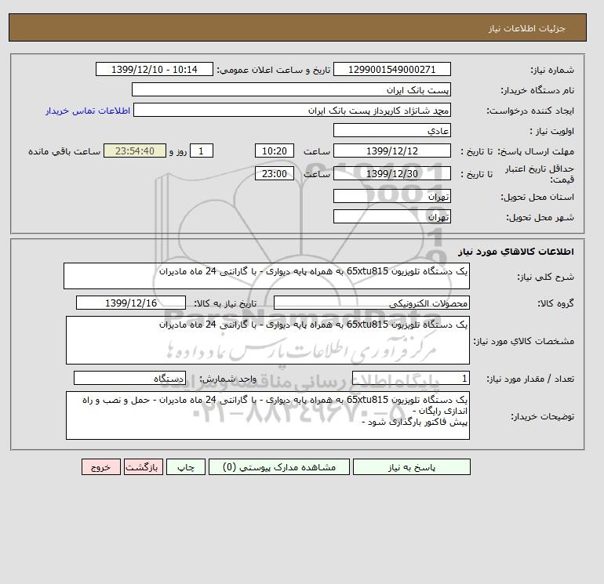Click the ساعت باقی مانده text
The image size is (604, 584).
pos(64,151)
